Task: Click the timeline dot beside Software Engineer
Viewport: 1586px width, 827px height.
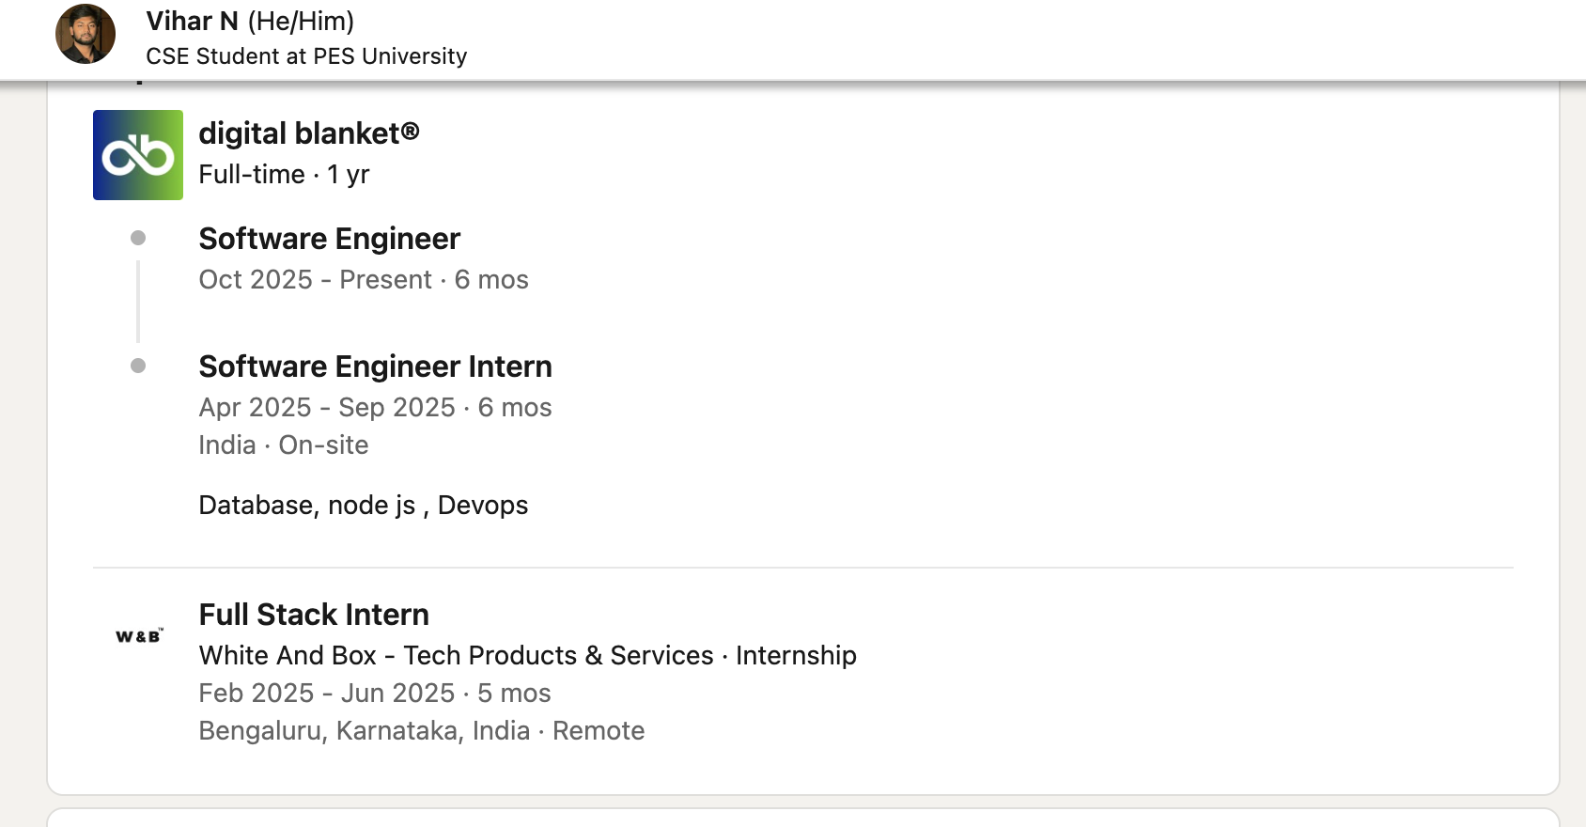Action: click(138, 238)
